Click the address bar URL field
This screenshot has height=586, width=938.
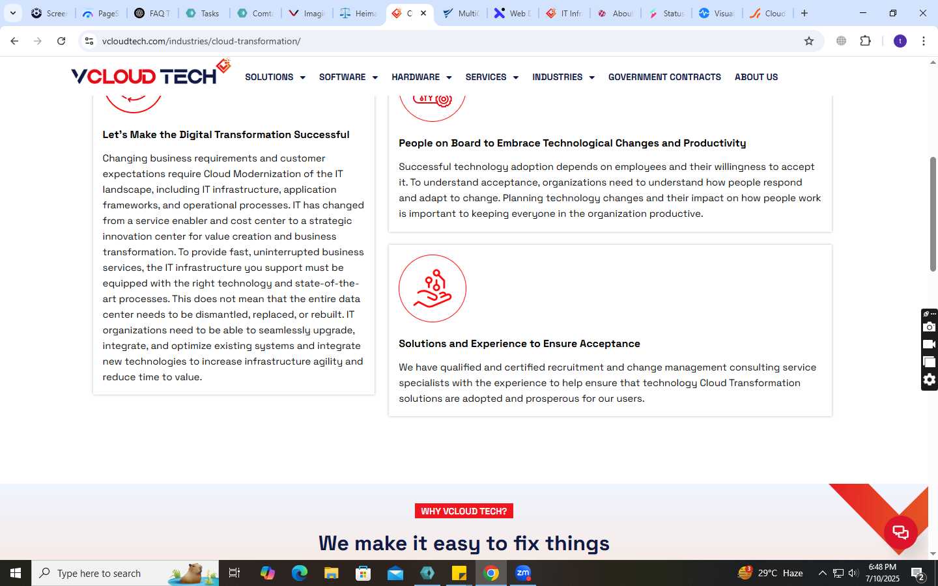(x=449, y=41)
